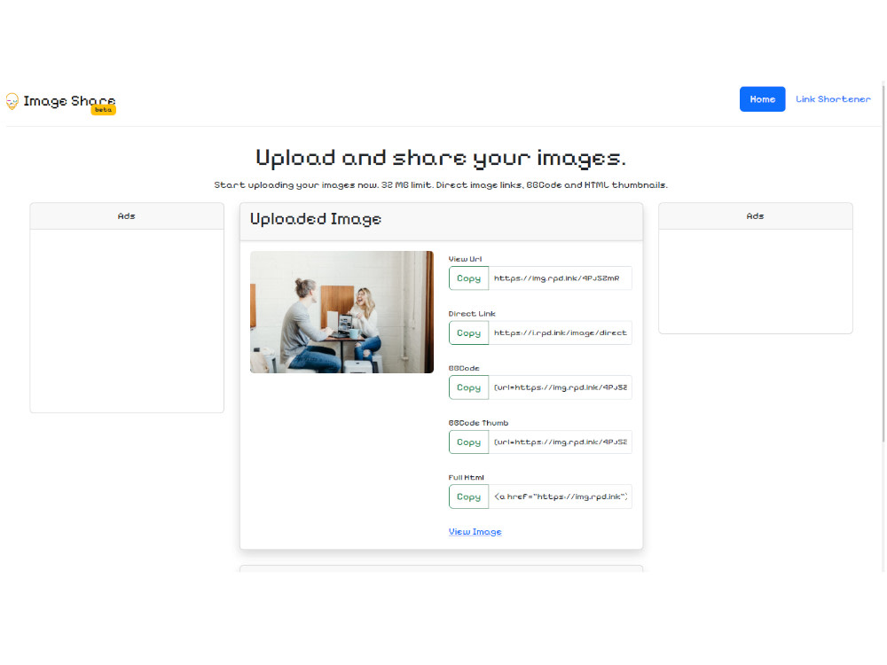The height and width of the screenshot is (665, 887).
Task: Click the left 'Ads' panel header
Action: click(x=127, y=216)
